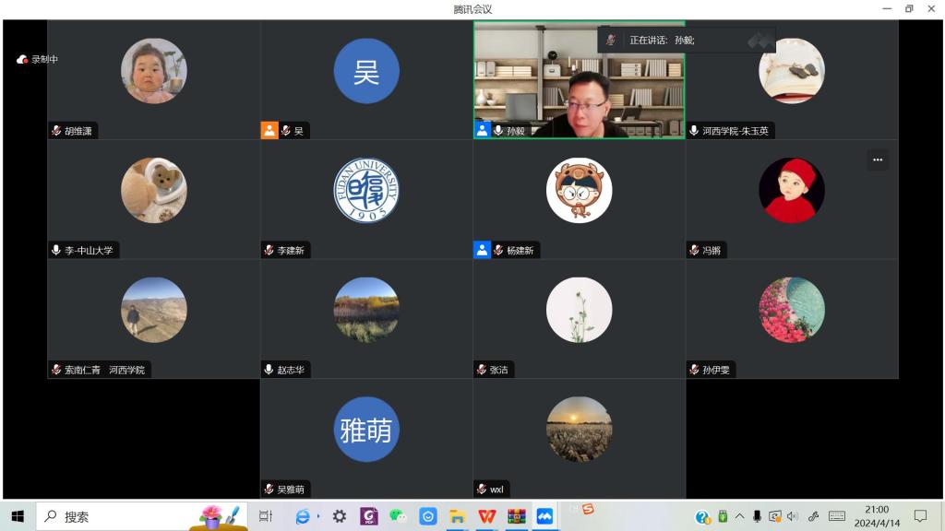Open Tencent Meeting from the taskbar

(x=544, y=517)
